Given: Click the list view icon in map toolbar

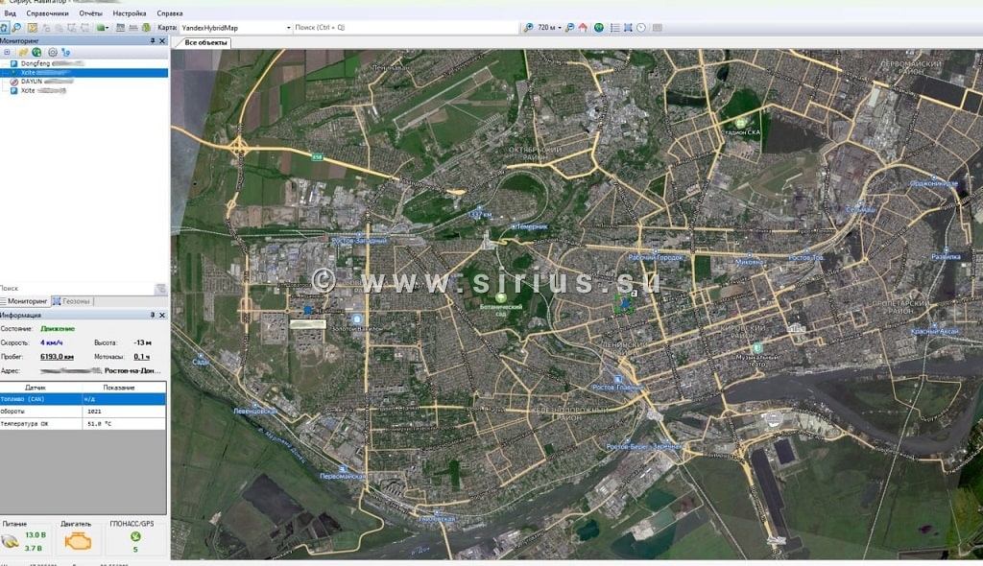Looking at the screenshot, I should point(614,28).
